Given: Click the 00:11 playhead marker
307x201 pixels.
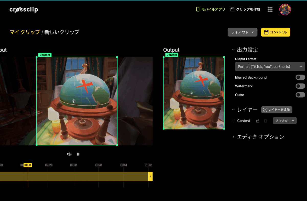Looking at the screenshot, I should click(28, 165).
